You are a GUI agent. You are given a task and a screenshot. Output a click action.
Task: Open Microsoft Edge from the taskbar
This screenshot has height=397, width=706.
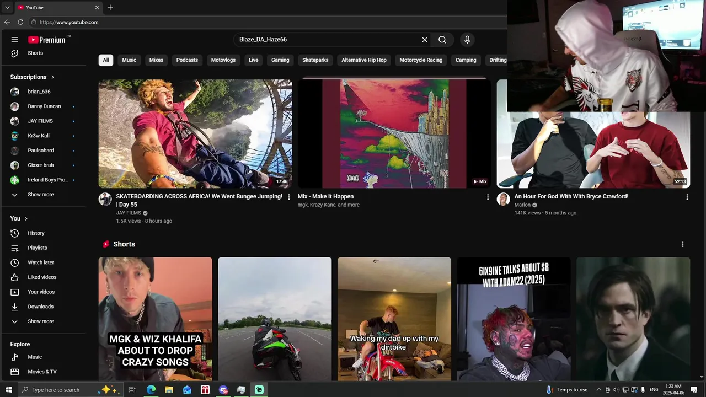click(x=151, y=390)
